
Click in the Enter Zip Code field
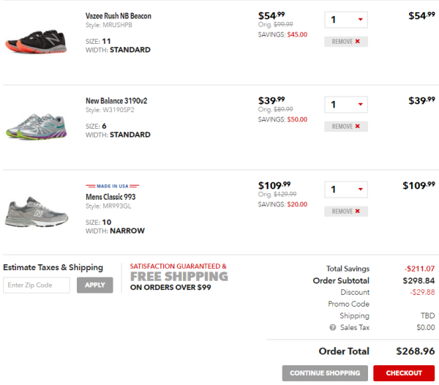(37, 285)
